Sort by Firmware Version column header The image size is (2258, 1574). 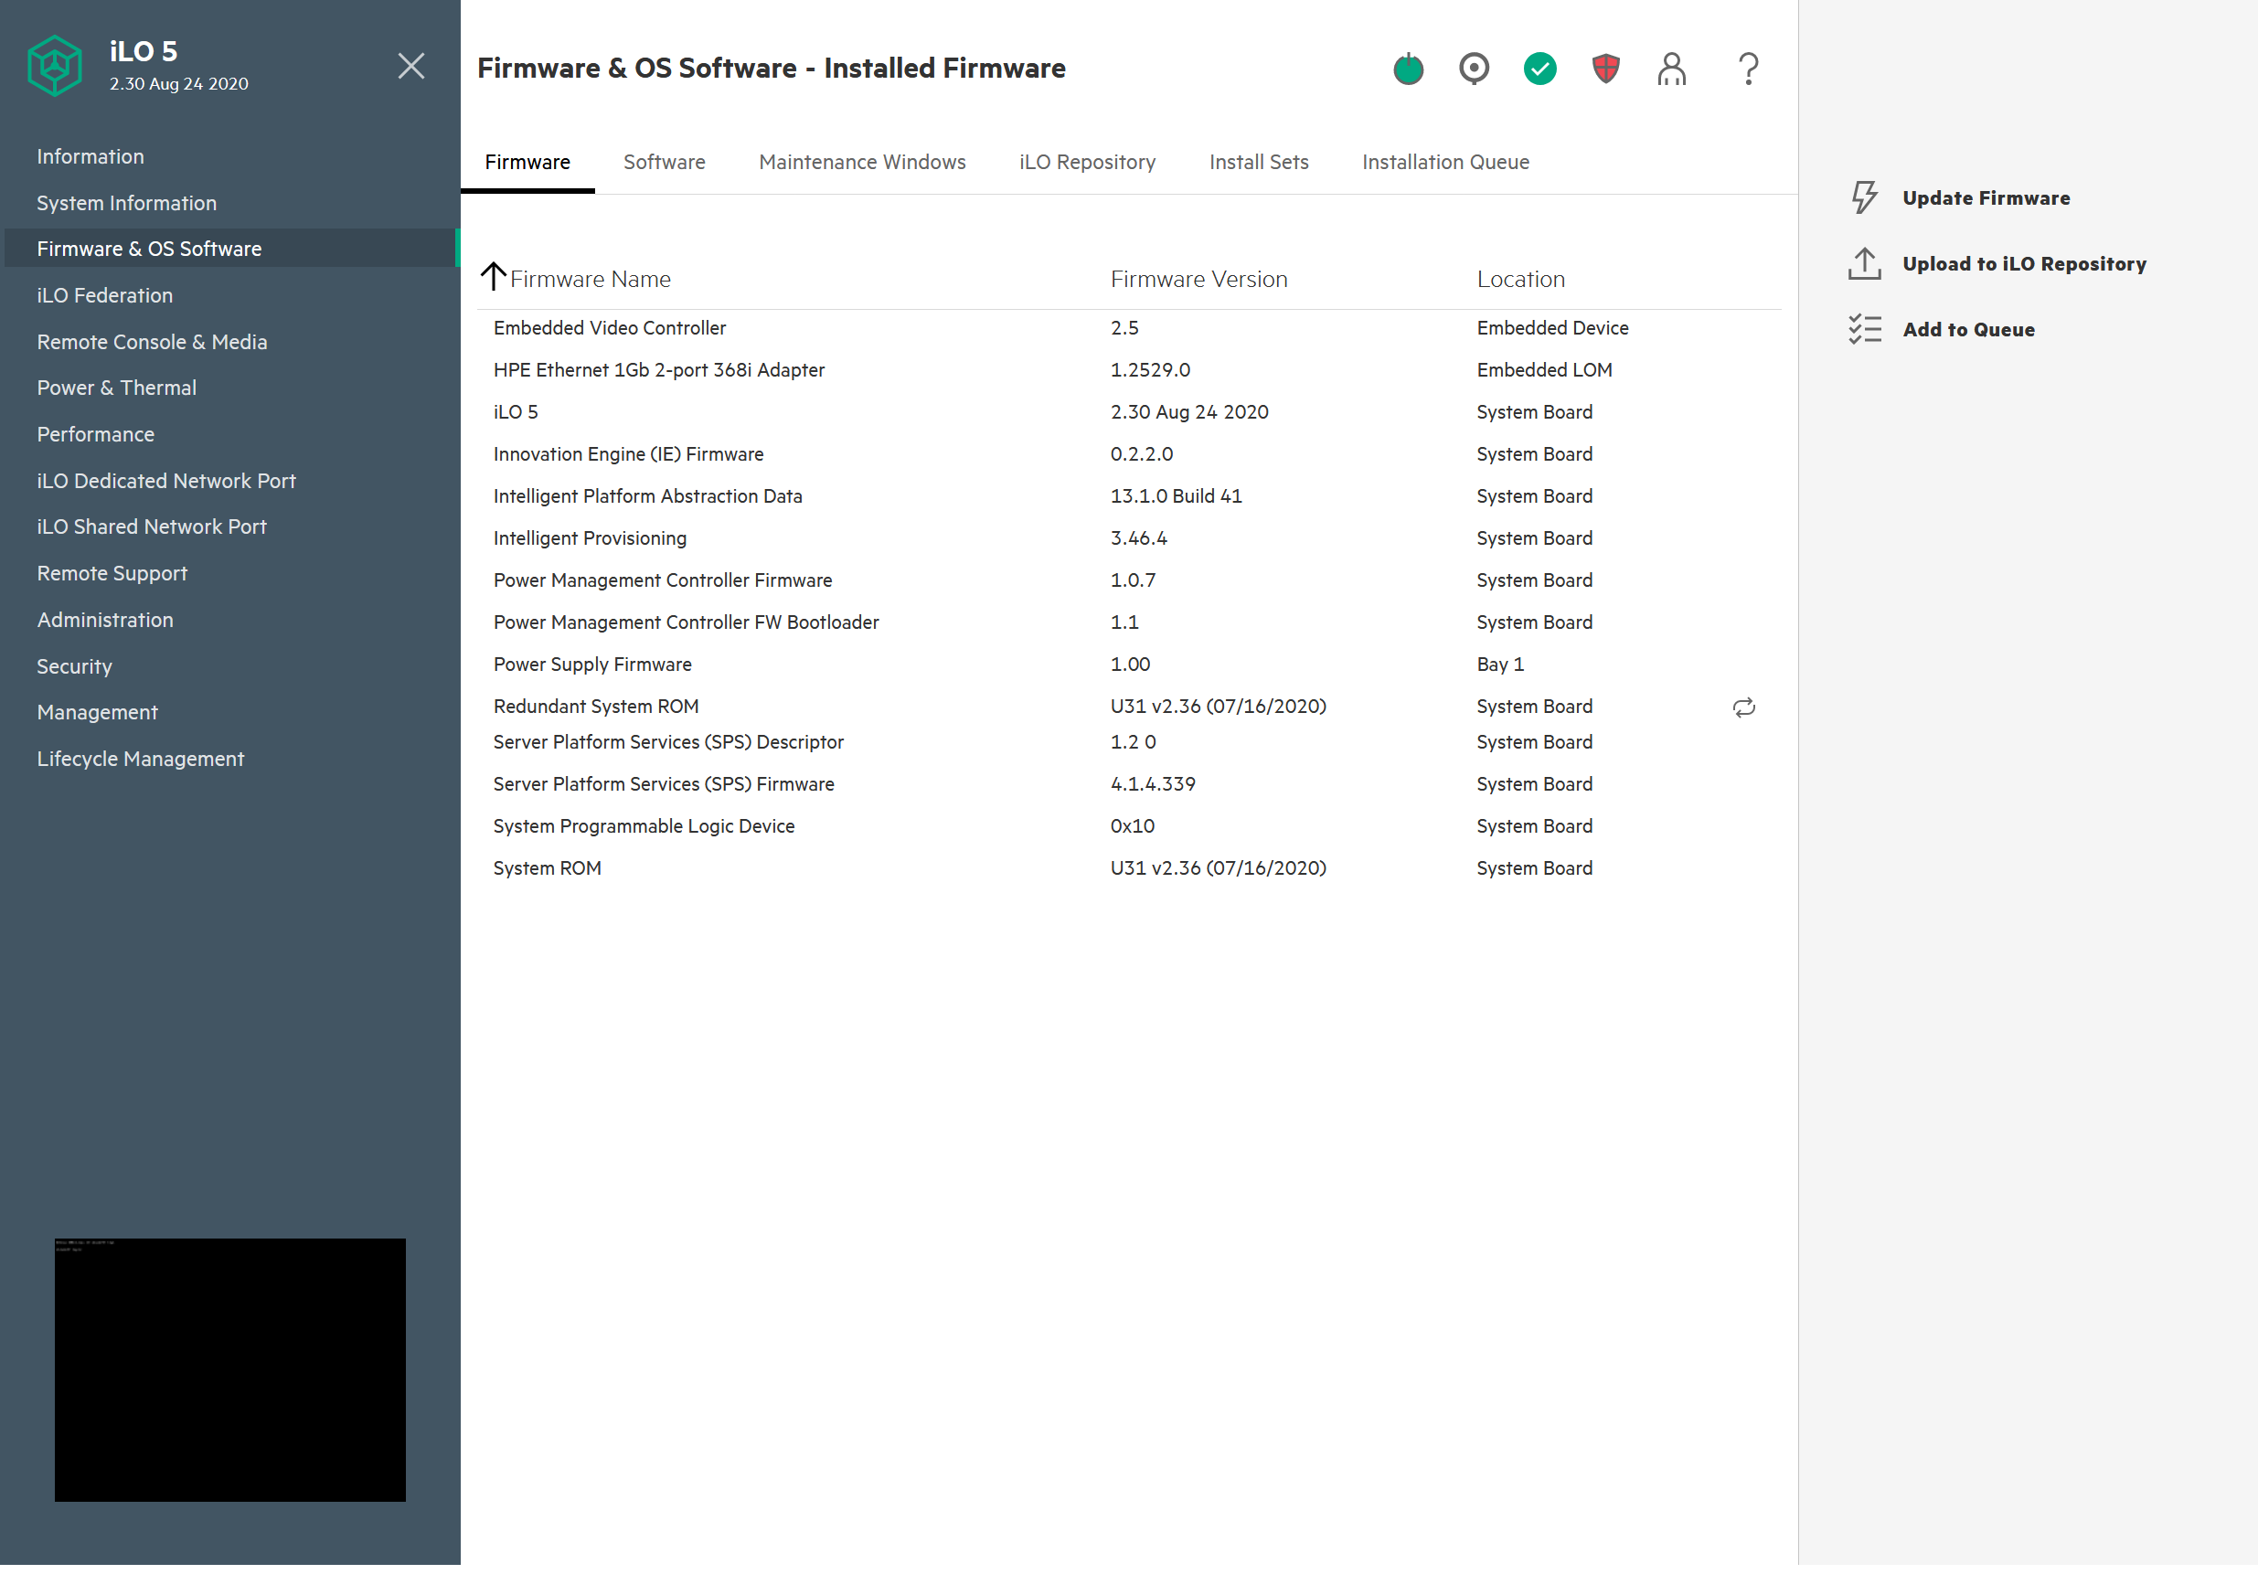(x=1198, y=279)
